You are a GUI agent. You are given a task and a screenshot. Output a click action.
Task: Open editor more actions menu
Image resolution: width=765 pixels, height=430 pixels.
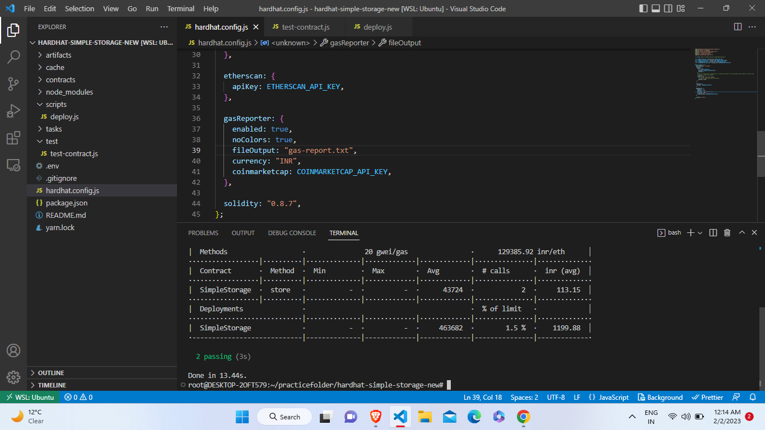(753, 27)
